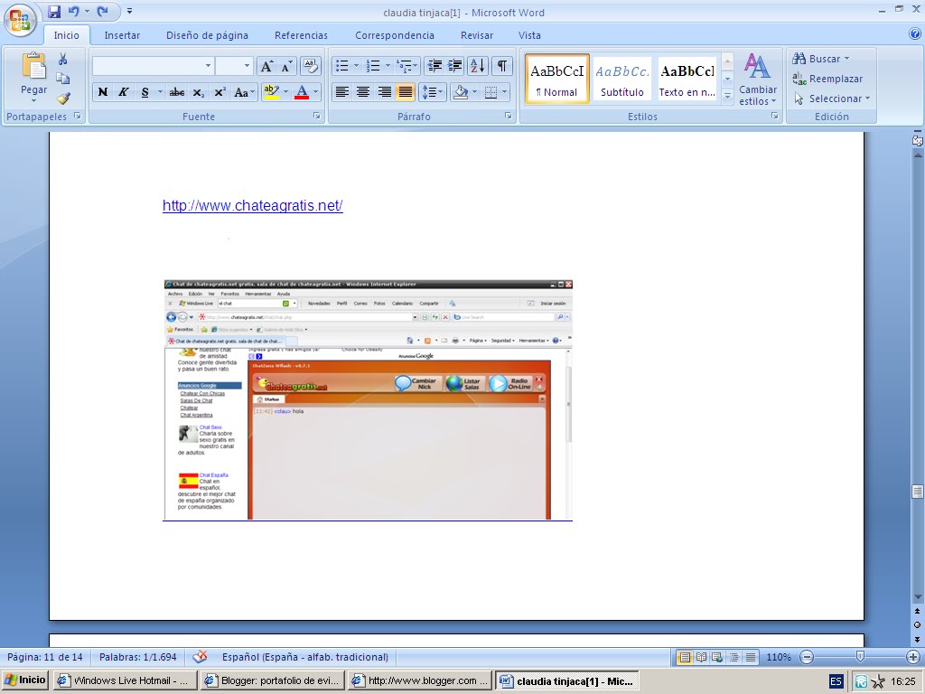Clear formatting icon

(x=311, y=66)
